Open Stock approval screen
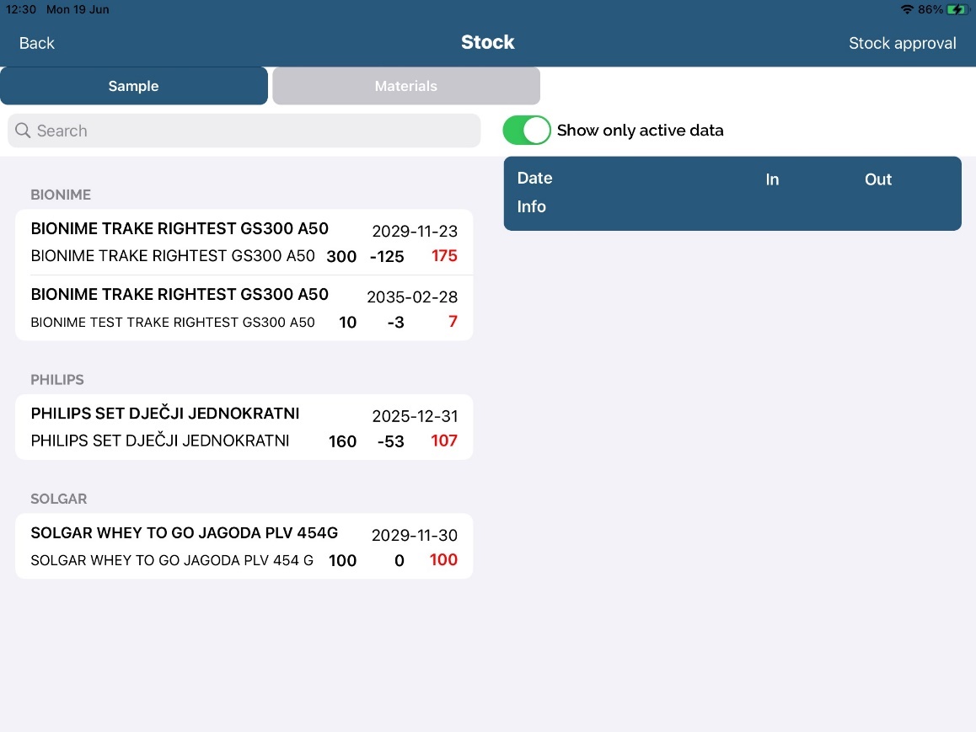Viewport: 976px width, 732px height. pyautogui.click(x=902, y=43)
